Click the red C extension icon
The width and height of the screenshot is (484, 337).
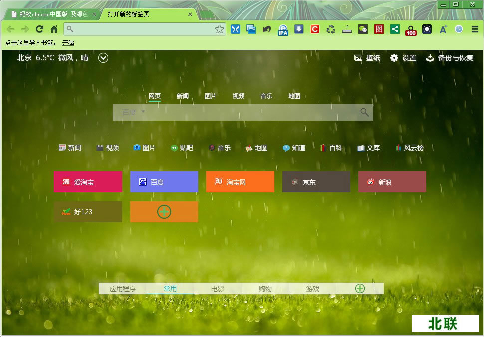pyautogui.click(x=315, y=29)
